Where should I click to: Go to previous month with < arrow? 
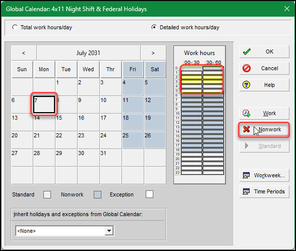pyautogui.click(x=24, y=53)
